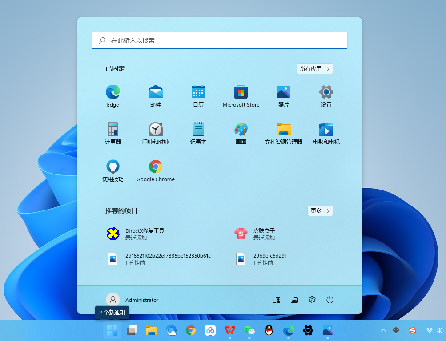The height and width of the screenshot is (341, 446).
Task: Open the Edge pinned app
Action: [x=113, y=96]
